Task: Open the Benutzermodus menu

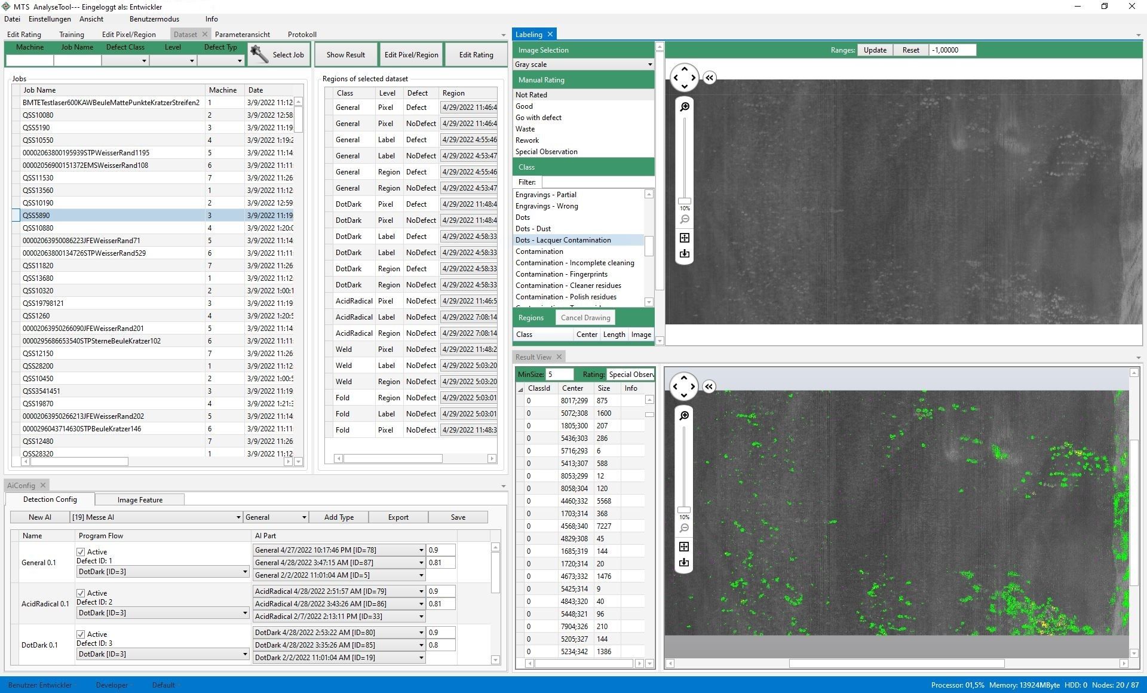Action: [x=154, y=19]
